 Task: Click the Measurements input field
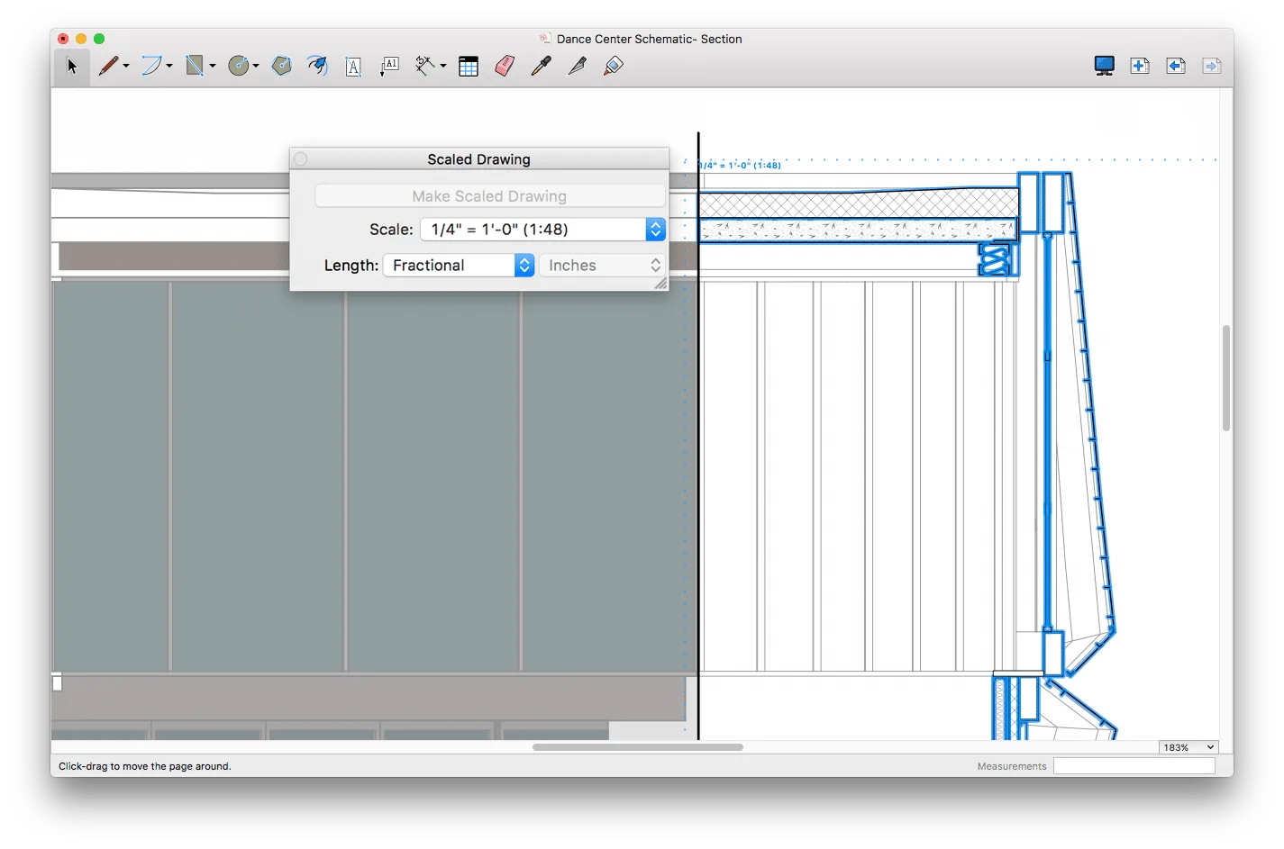click(x=1134, y=766)
